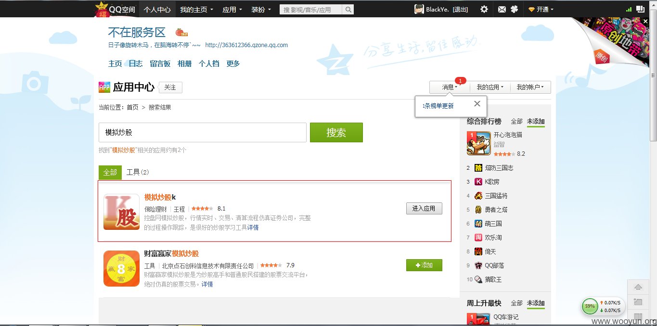Switch 综合排行榜 to 全部

click(x=516, y=121)
